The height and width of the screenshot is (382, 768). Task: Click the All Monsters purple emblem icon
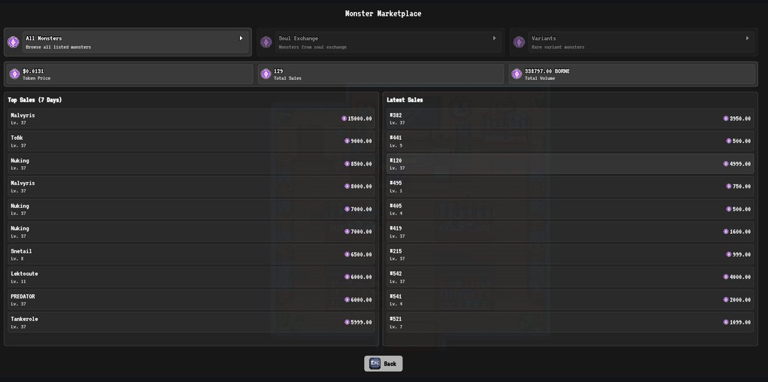(x=13, y=42)
